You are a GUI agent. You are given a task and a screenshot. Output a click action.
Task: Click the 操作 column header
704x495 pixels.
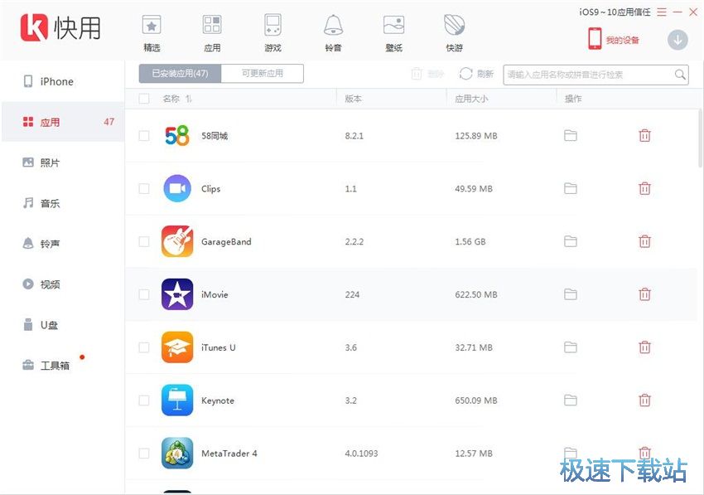coord(573,99)
